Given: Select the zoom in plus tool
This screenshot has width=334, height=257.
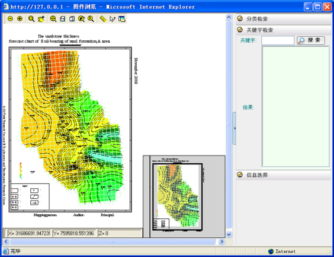Looking at the screenshot, I should point(20,19).
